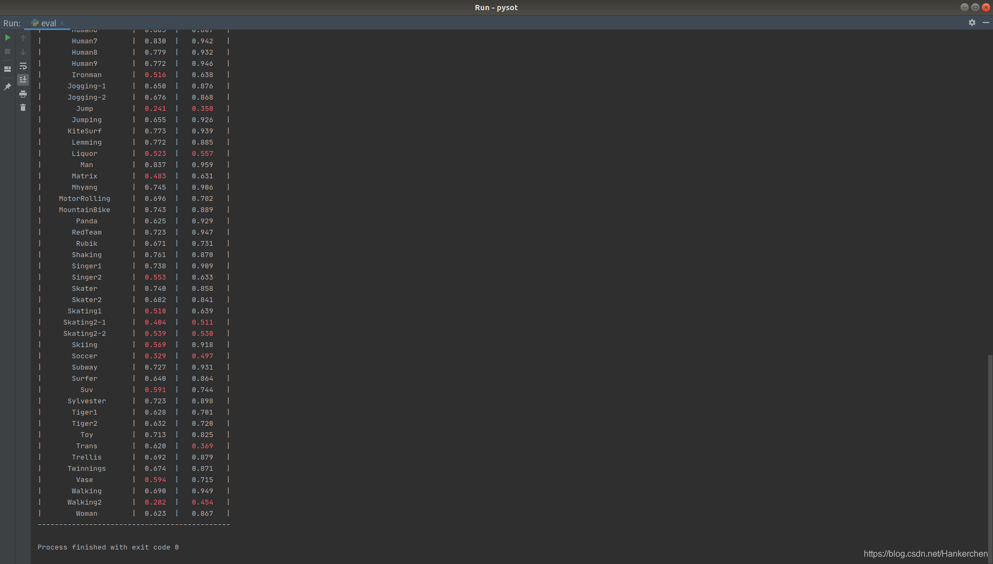Click 'Process finished with exit code 0' message
Screen dimensions: 993x564
[108, 547]
